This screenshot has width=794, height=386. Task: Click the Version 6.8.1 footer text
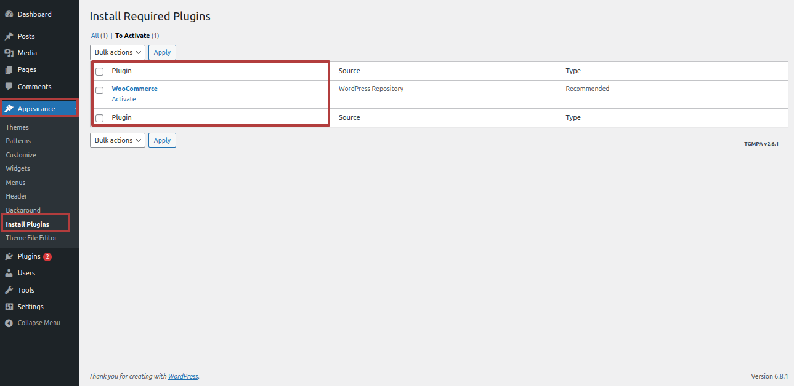tap(769, 376)
